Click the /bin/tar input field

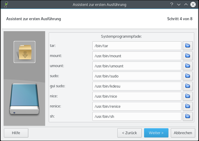click(x=137, y=46)
